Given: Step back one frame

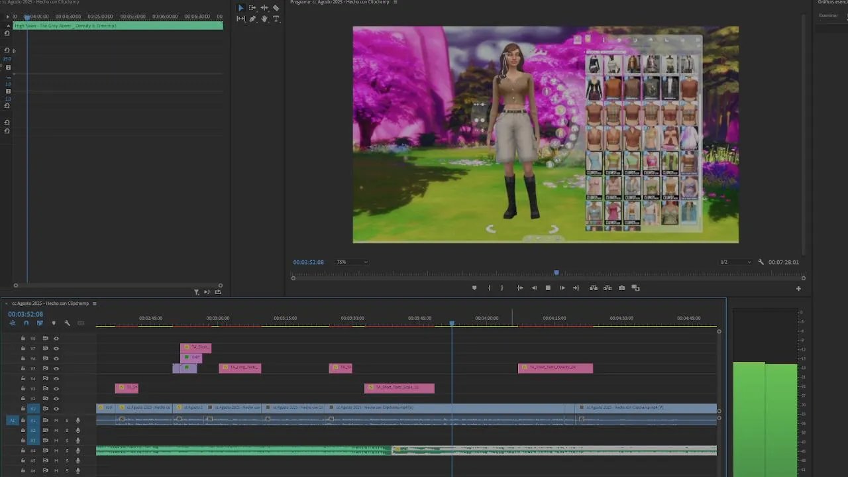Looking at the screenshot, I should [x=534, y=288].
